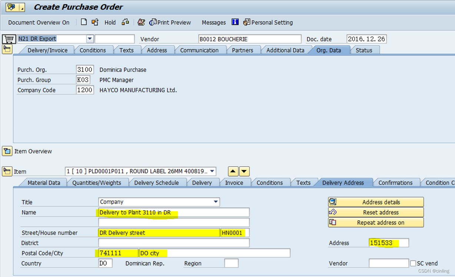
Task: Click the Repeat address on button
Action: click(376, 222)
